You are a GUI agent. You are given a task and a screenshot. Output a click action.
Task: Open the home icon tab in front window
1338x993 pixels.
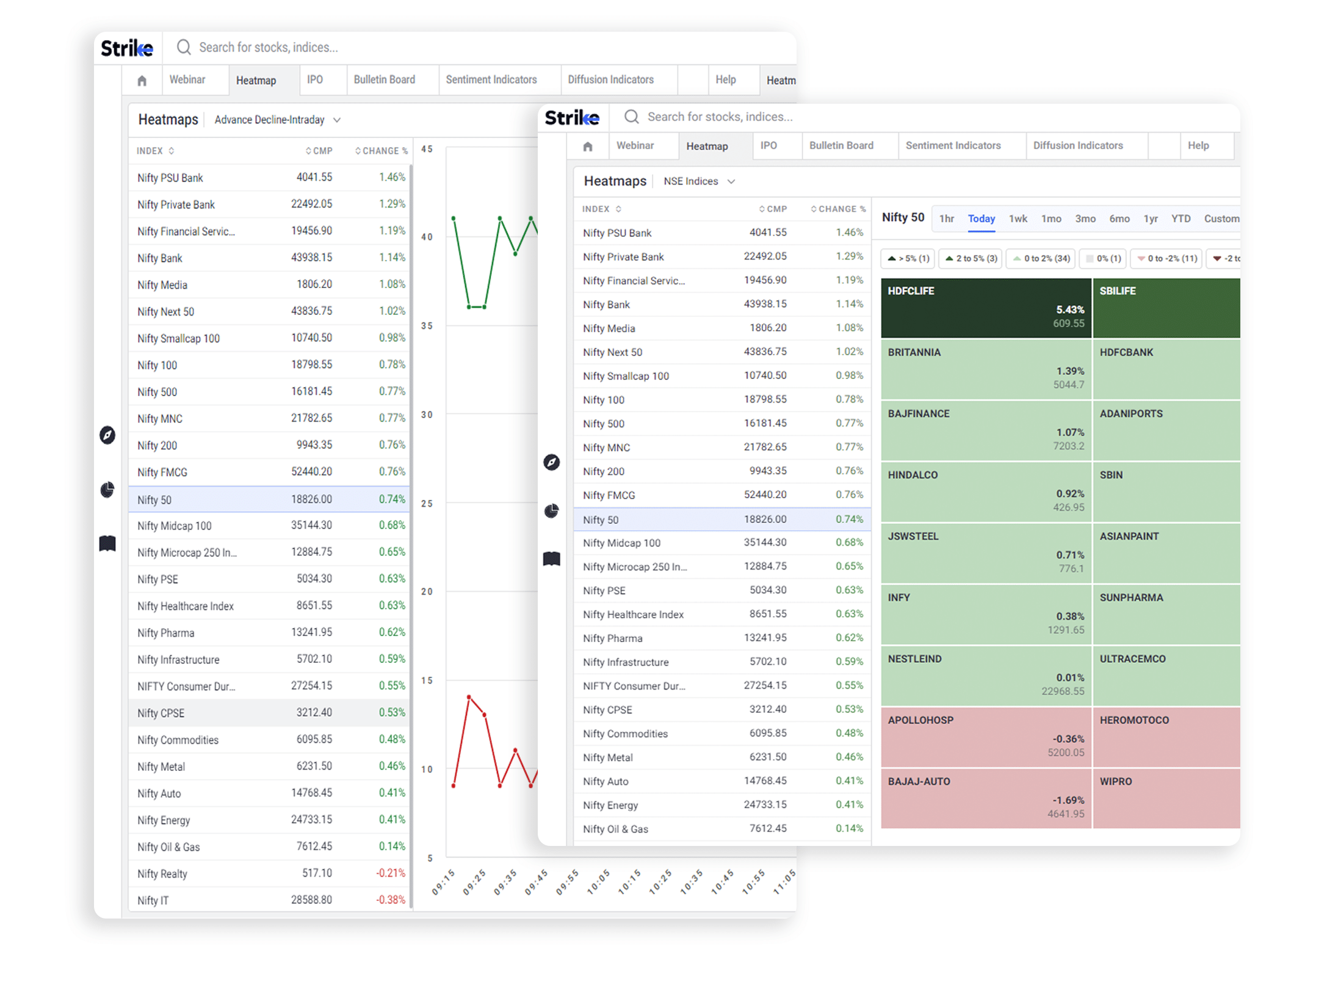[587, 146]
